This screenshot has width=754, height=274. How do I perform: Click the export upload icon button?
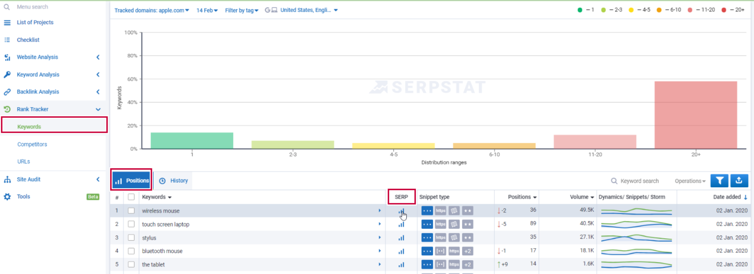[739, 181]
